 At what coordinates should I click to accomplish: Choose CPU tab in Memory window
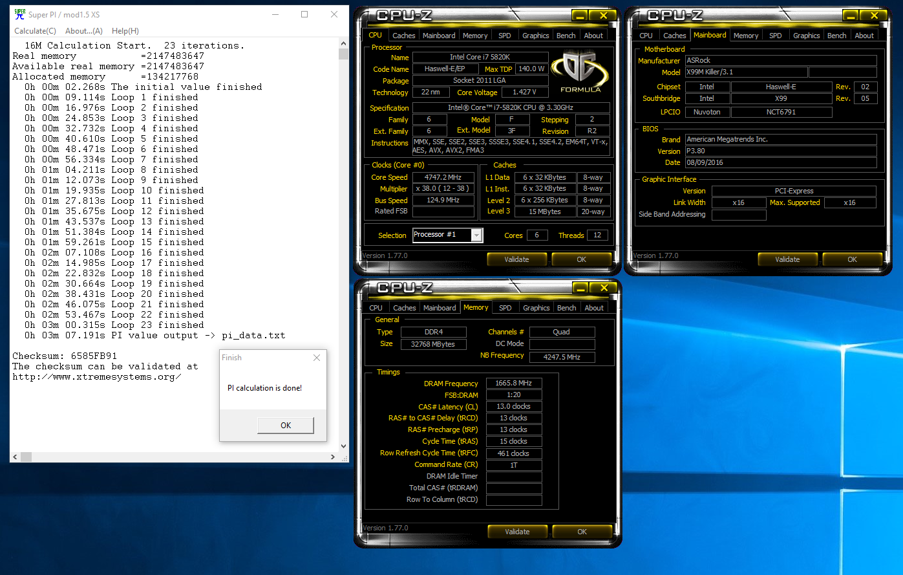(376, 308)
